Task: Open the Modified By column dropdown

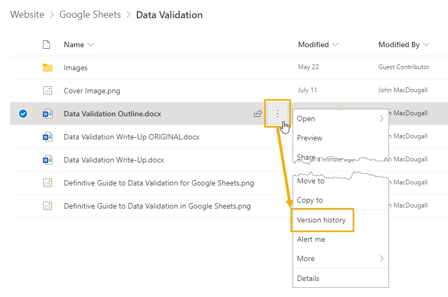Action: pyautogui.click(x=426, y=44)
